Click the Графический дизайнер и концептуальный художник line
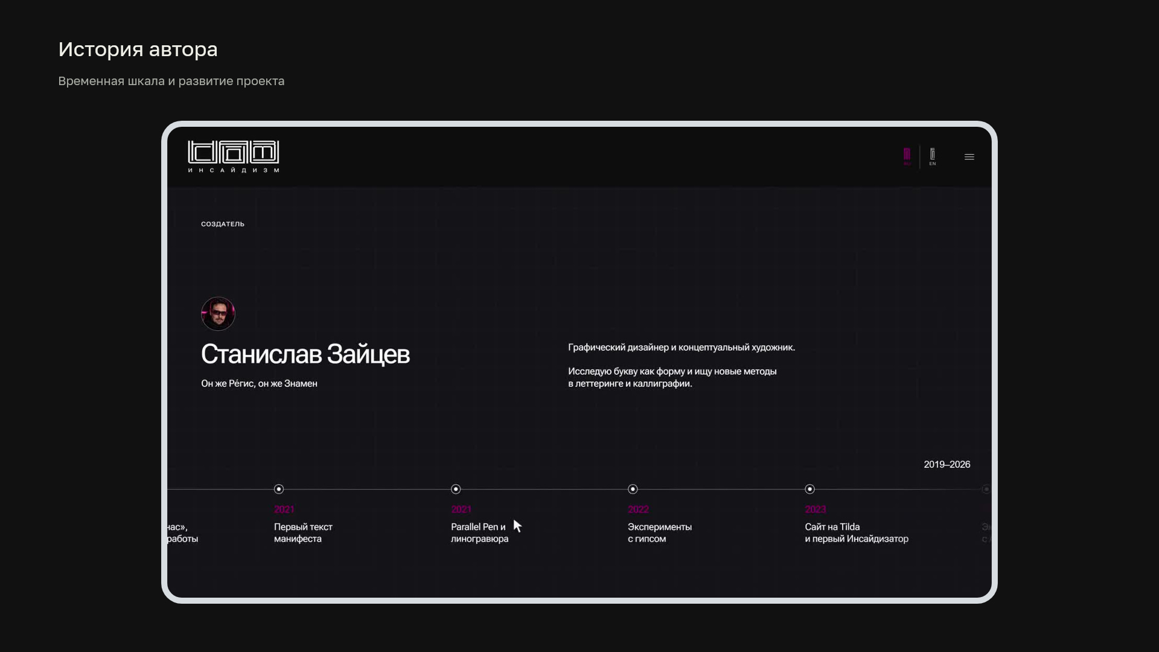This screenshot has width=1159, height=652. (682, 347)
